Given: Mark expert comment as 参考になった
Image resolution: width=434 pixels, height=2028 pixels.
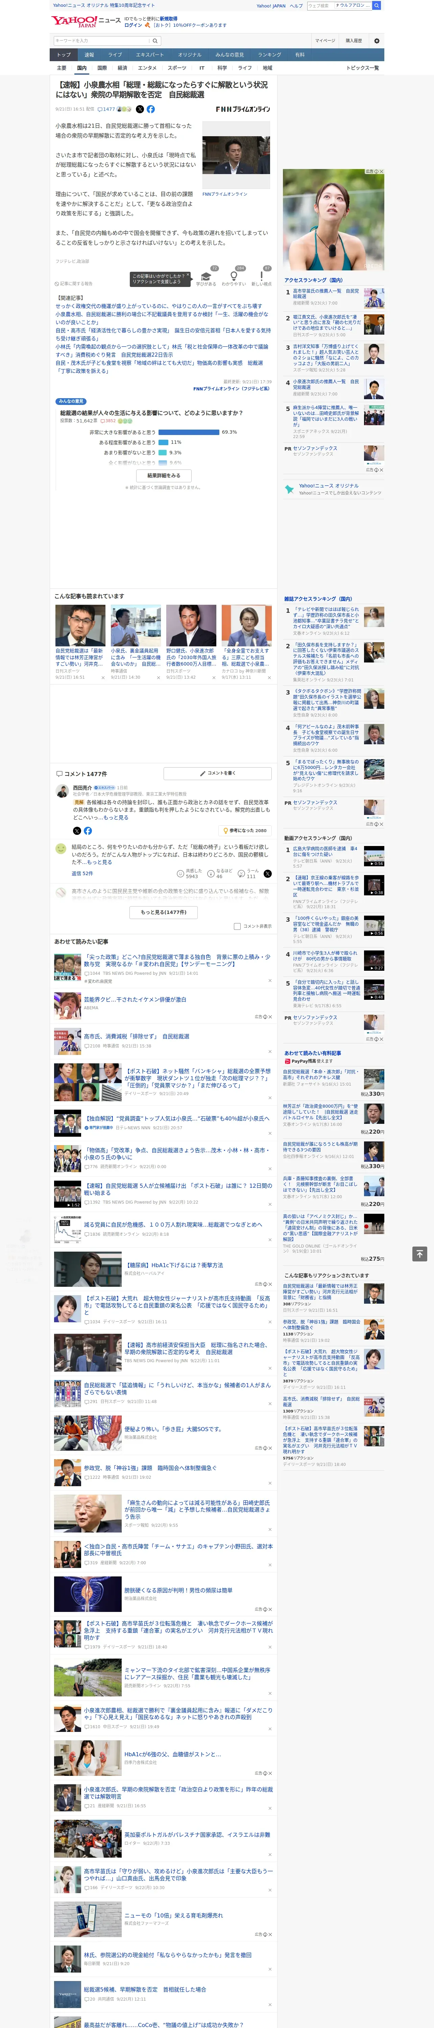Looking at the screenshot, I should (x=246, y=830).
